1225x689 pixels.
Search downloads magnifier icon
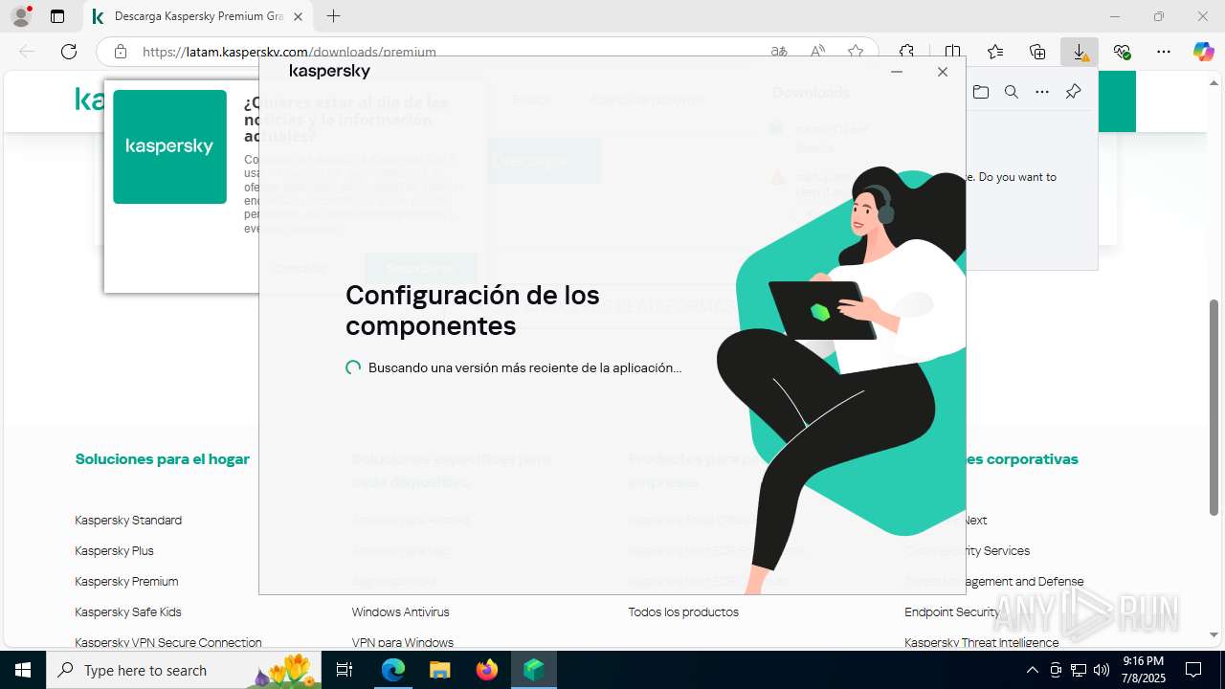[1012, 92]
